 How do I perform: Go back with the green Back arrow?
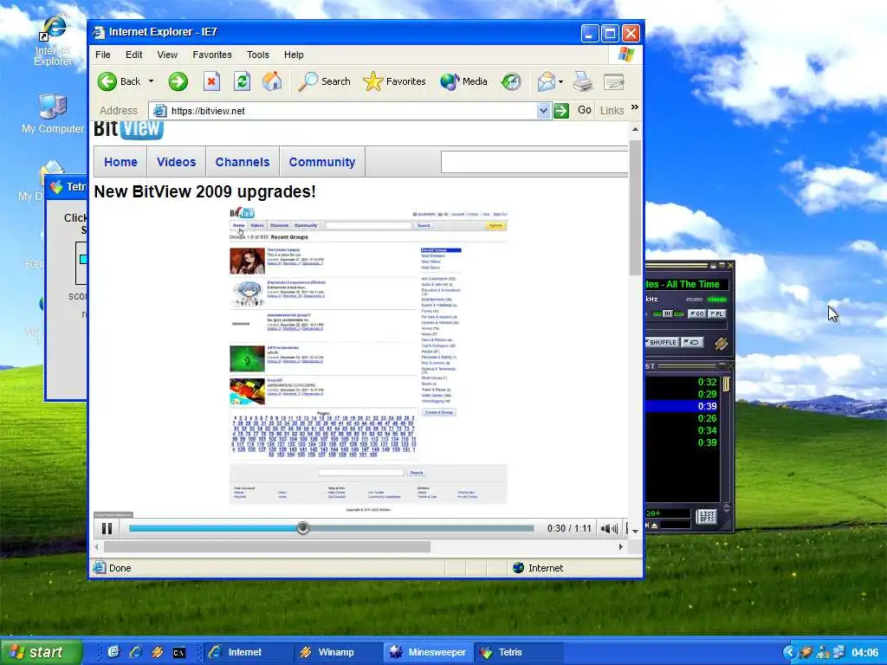coord(107,81)
